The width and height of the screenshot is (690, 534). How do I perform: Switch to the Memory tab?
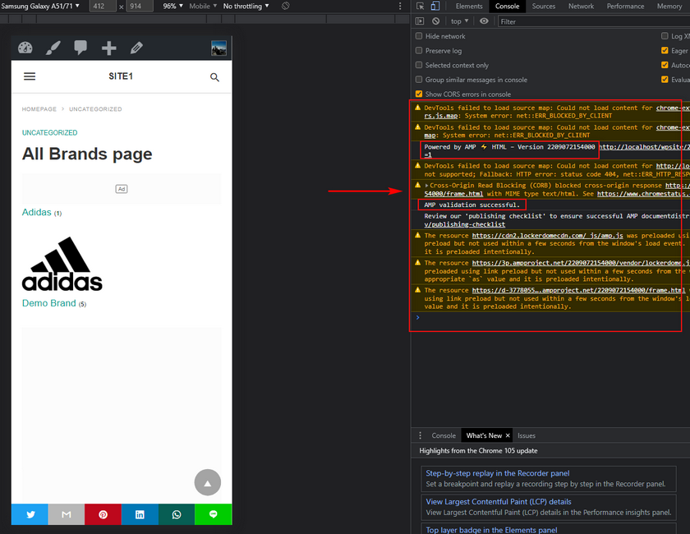coord(669,7)
